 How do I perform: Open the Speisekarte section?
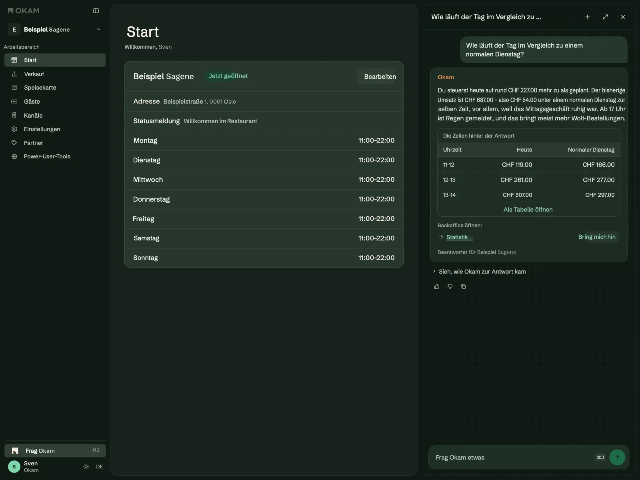[x=55, y=88]
